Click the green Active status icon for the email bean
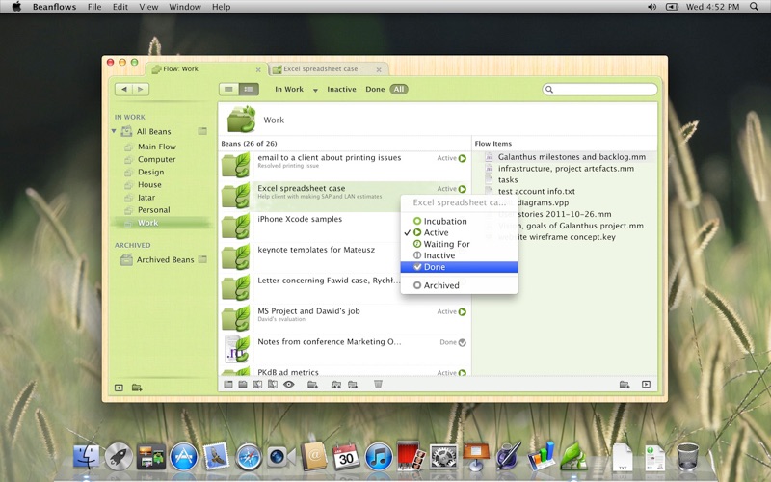771x482 pixels. (x=463, y=158)
